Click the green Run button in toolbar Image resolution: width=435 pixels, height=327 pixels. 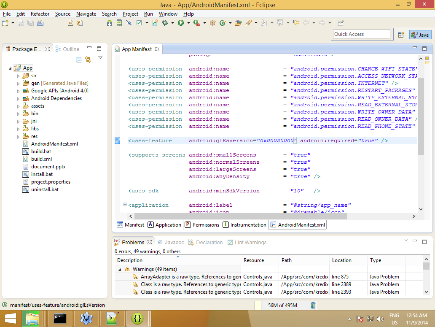[x=181, y=23]
